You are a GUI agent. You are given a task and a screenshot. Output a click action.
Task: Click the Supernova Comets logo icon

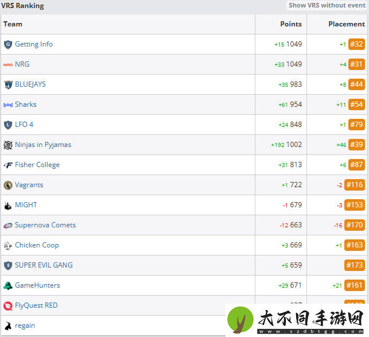pyautogui.click(x=8, y=226)
